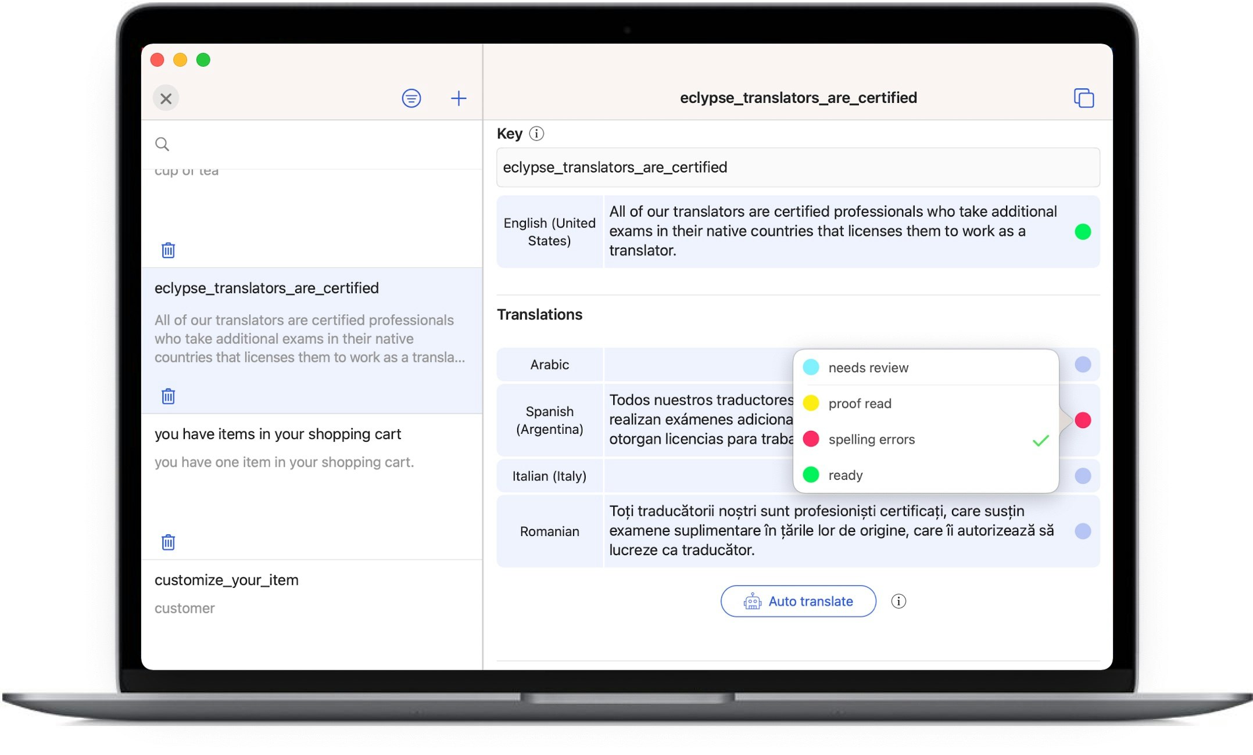1253x755 pixels.
Task: Click the green status dot for English
Action: [x=1083, y=232]
